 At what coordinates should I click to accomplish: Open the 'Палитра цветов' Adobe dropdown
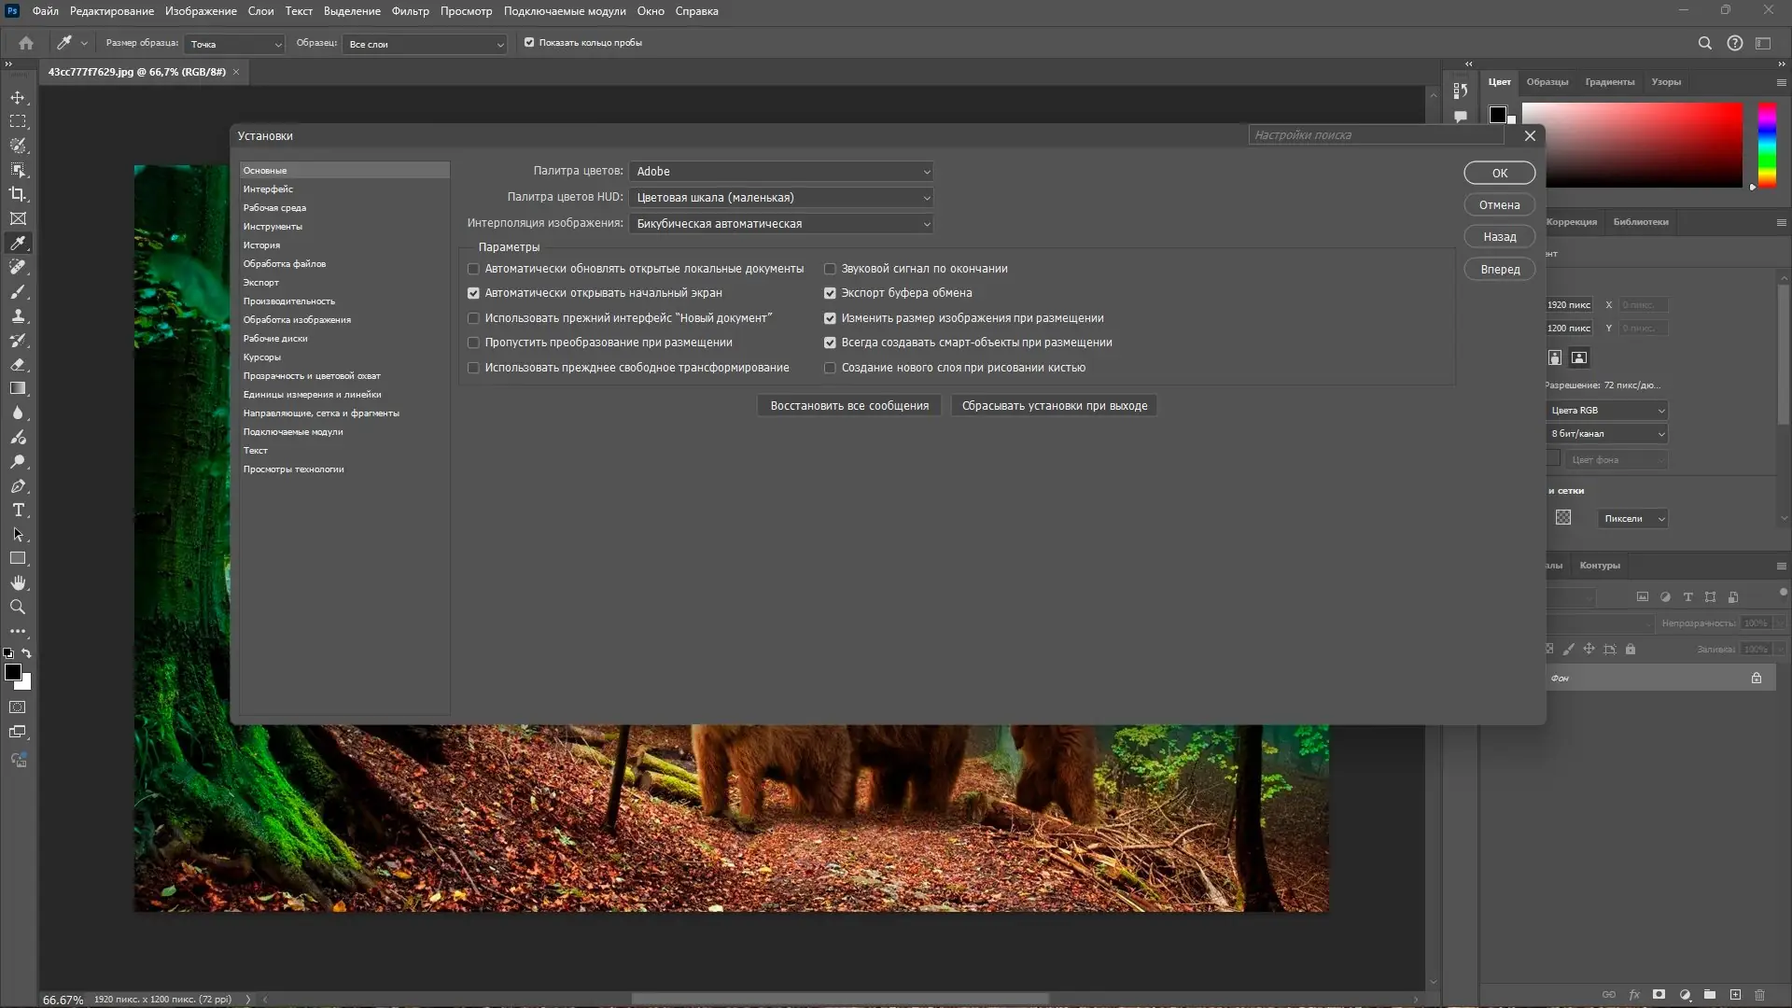click(x=781, y=172)
